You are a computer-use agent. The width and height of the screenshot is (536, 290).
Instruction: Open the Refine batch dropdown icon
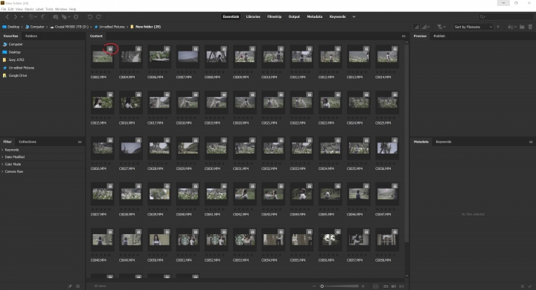point(66,16)
